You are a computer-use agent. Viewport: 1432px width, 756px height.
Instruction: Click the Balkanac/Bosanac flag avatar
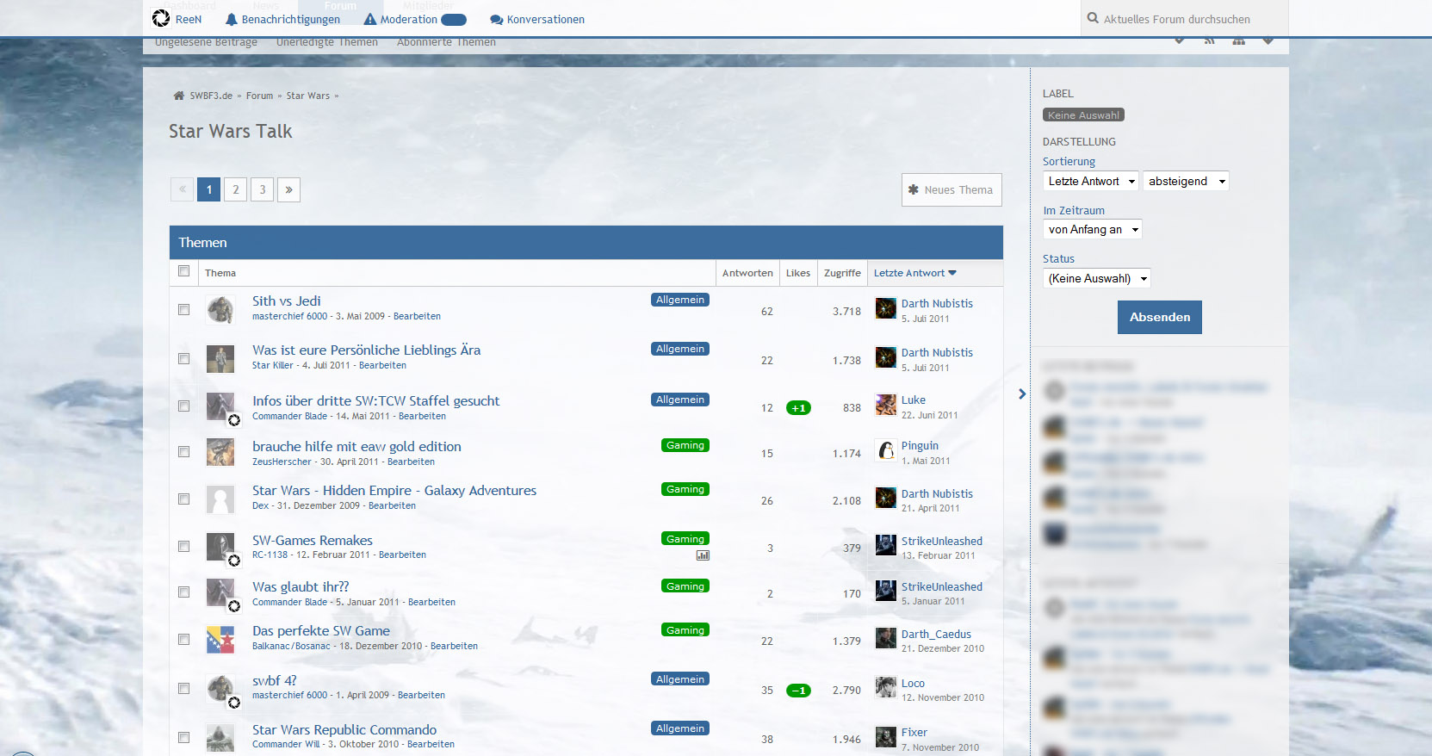point(220,639)
